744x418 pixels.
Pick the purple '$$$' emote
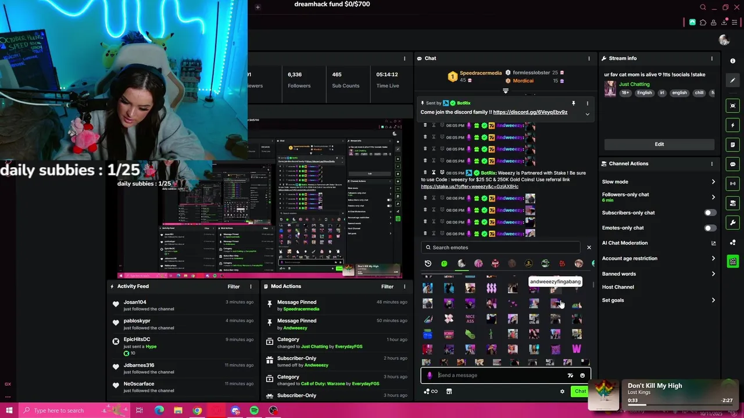pos(492,288)
